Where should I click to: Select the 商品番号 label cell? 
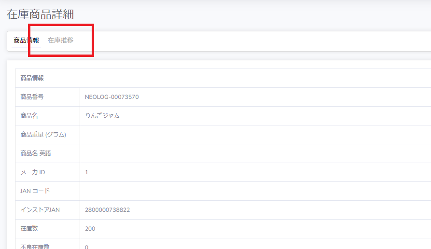coord(48,97)
